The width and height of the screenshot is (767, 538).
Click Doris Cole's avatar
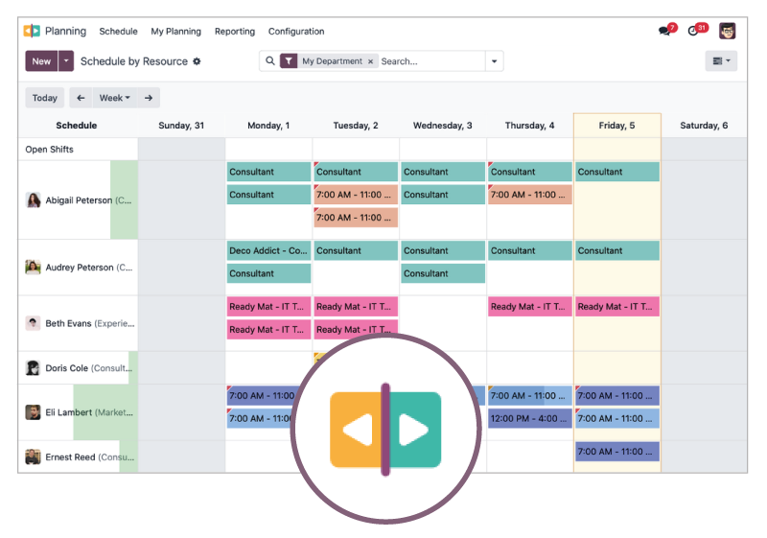tap(33, 368)
